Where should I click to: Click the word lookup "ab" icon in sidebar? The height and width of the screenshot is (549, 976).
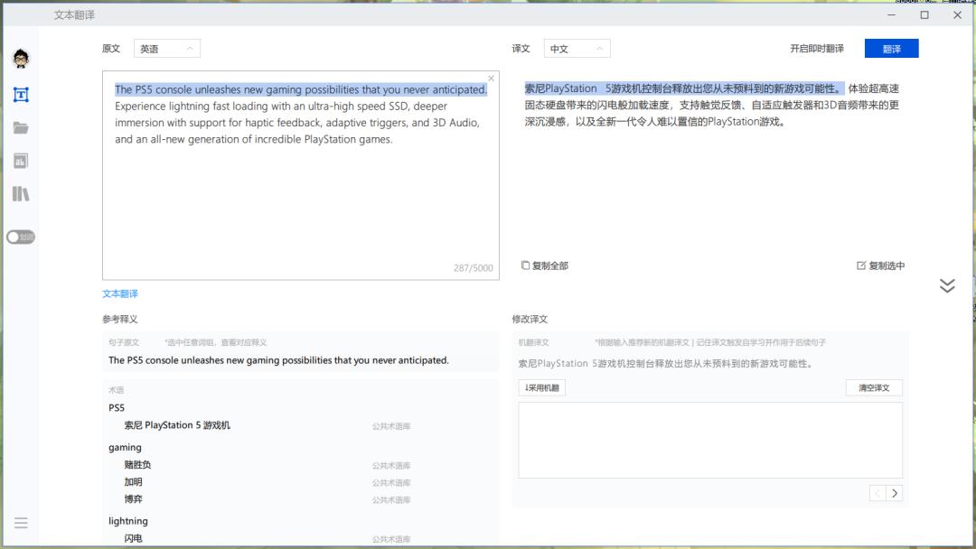click(x=21, y=161)
